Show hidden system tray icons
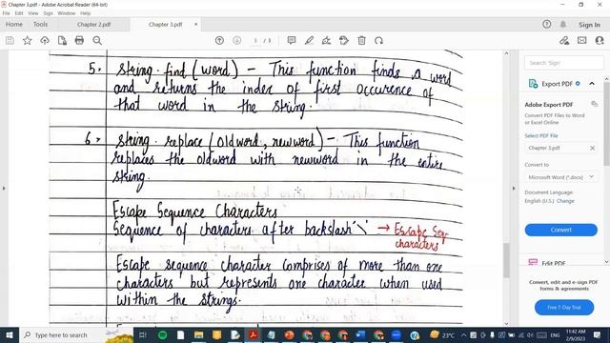 pyautogui.click(x=464, y=334)
